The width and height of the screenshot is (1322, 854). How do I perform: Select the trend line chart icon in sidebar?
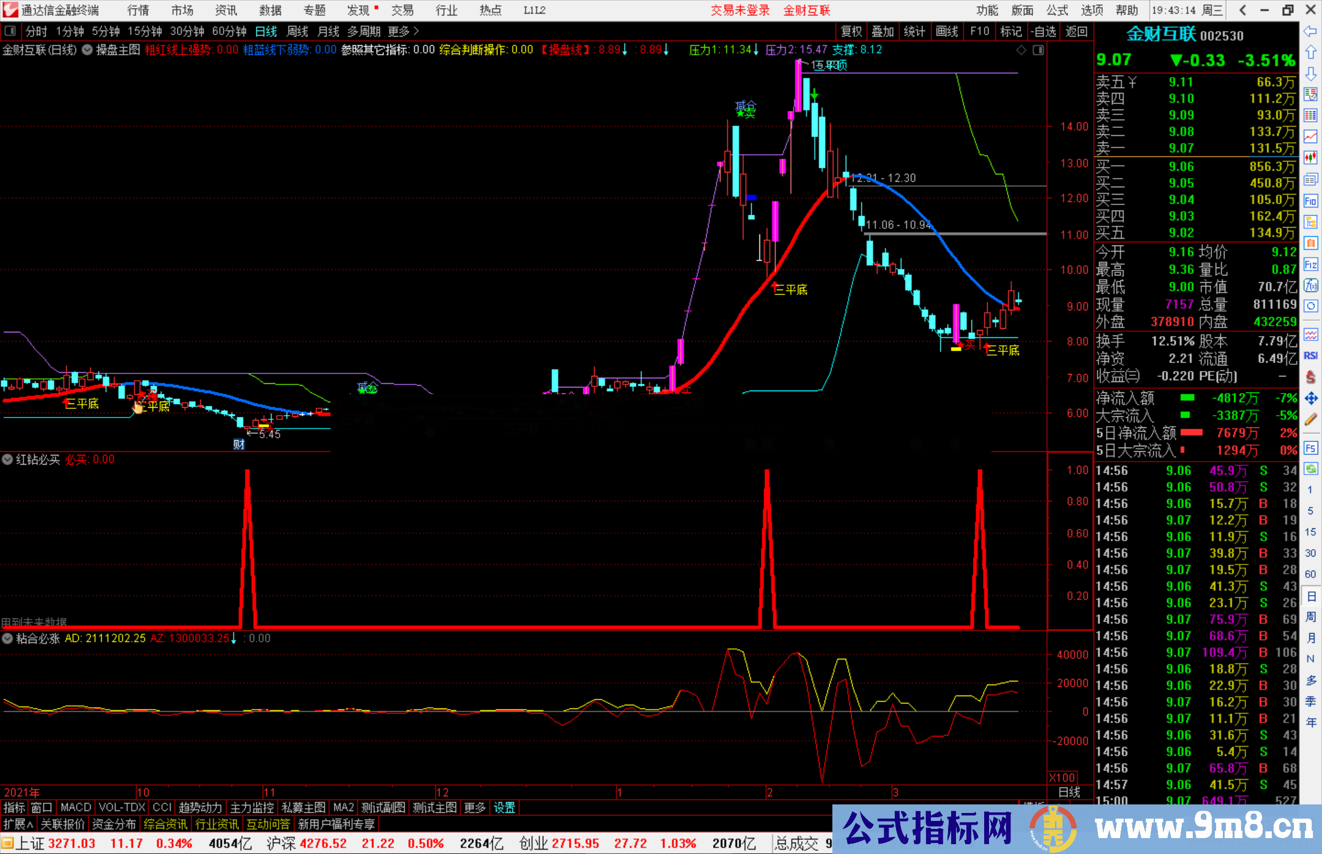[1312, 136]
